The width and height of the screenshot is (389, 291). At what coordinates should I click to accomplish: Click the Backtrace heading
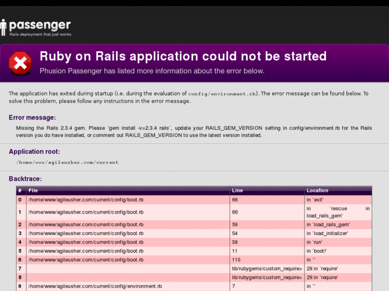(x=25, y=179)
